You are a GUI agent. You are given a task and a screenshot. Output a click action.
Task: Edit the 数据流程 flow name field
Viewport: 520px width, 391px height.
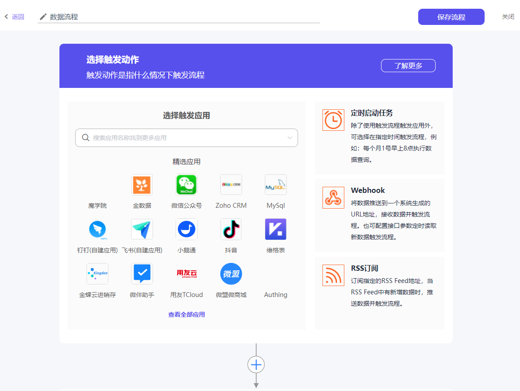pos(178,17)
